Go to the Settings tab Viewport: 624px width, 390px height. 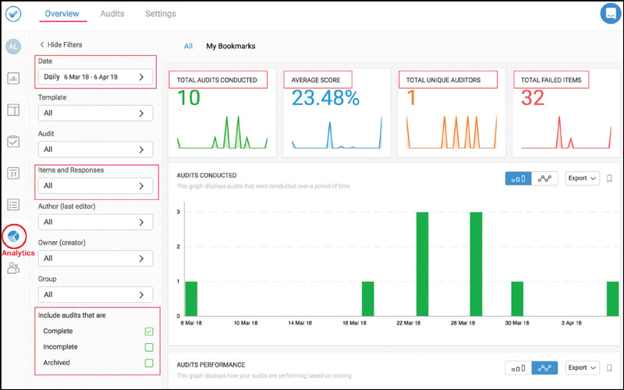(x=161, y=14)
